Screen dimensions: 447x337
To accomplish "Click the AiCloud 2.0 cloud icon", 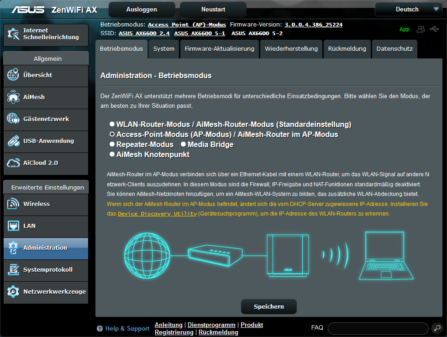I will tap(13, 163).
